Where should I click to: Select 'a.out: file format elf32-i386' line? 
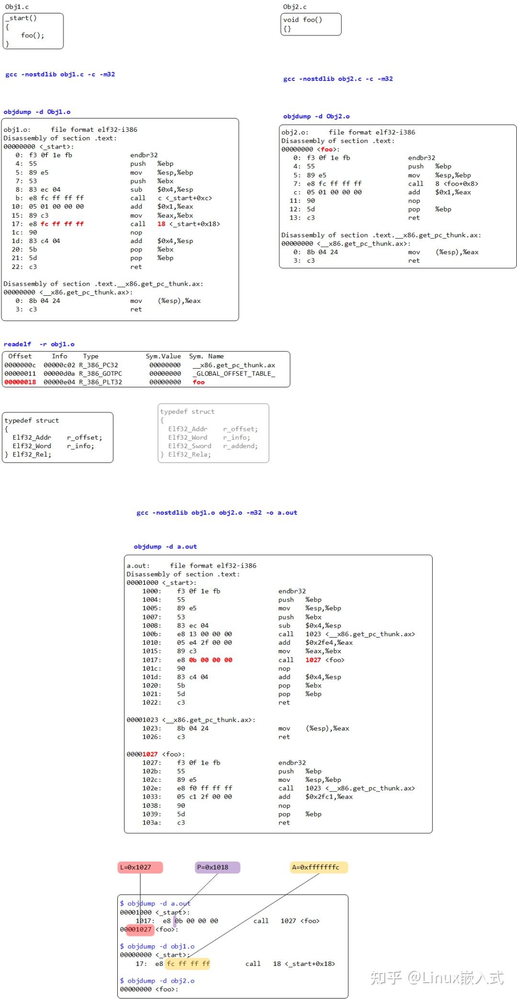pyautogui.click(x=191, y=566)
